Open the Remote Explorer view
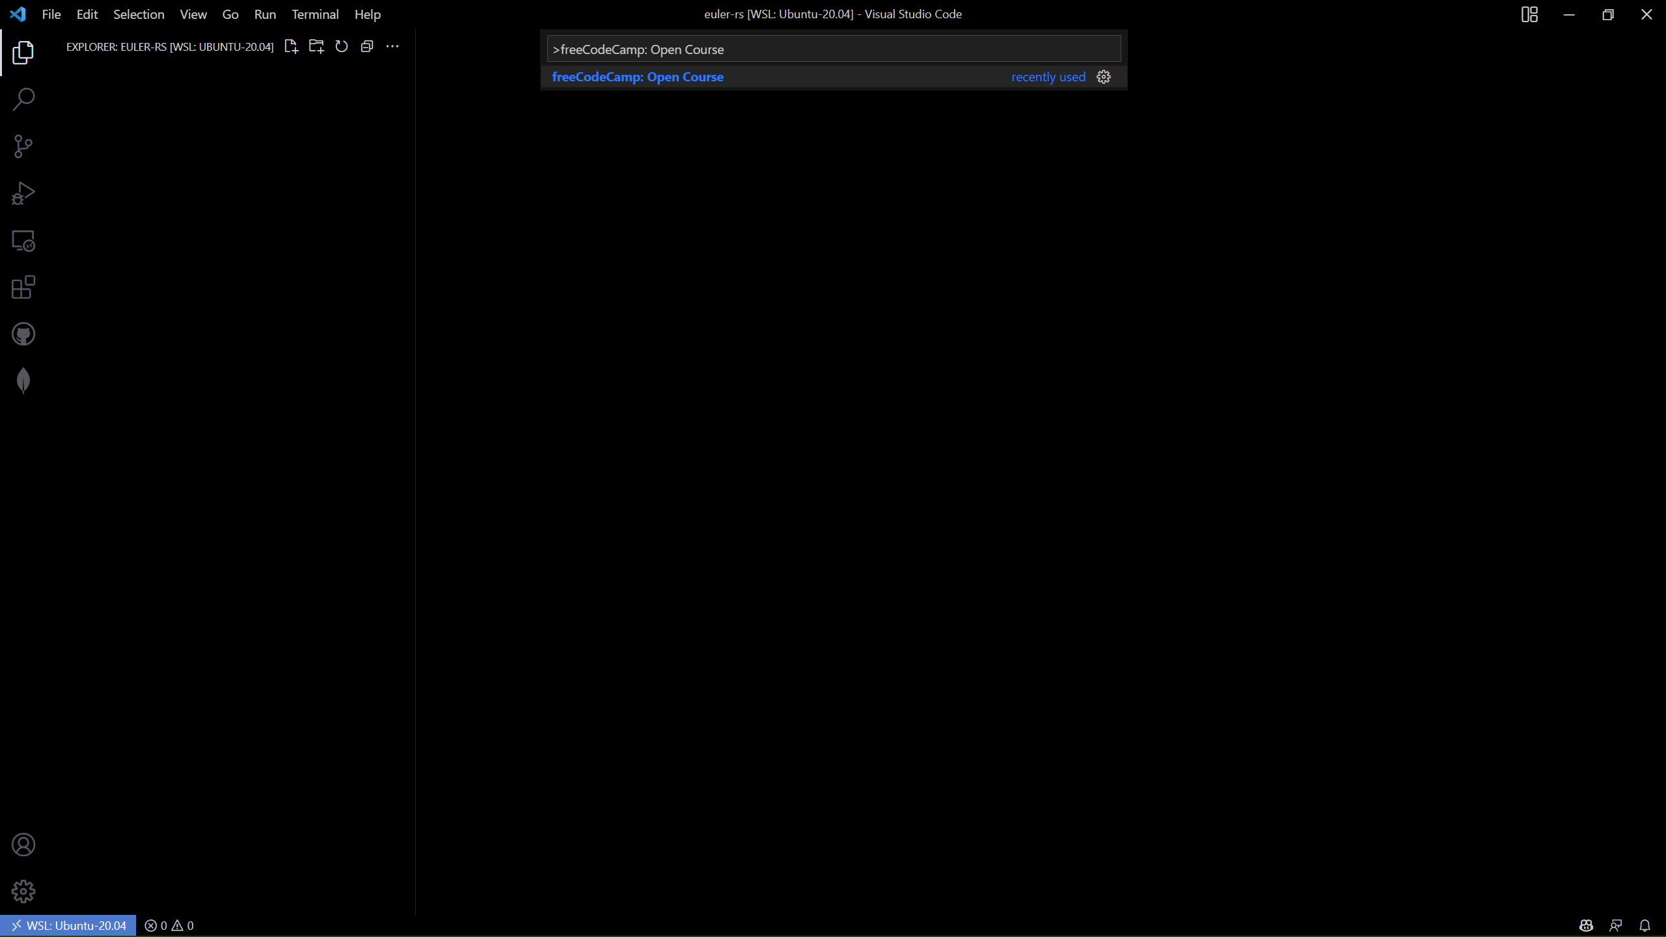Screen dimensions: 1666x937 click(x=23, y=240)
